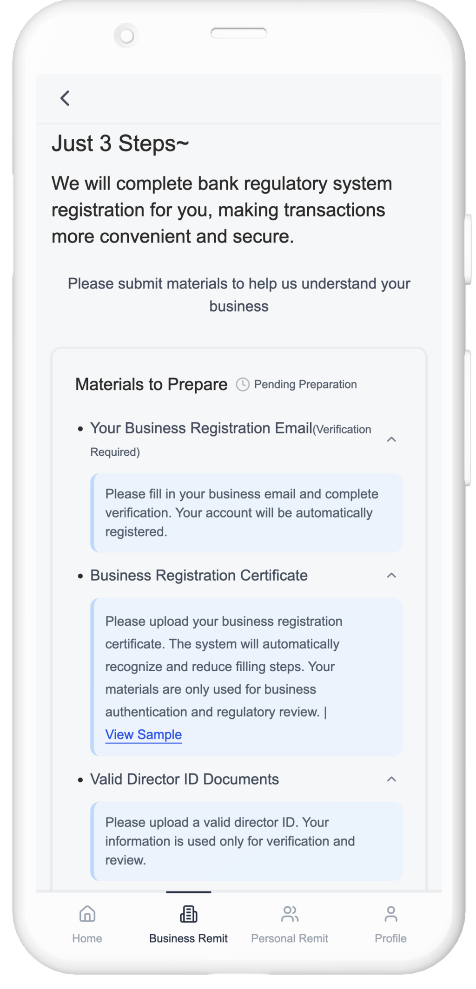476x989 pixels.
Task: Click the Pending Preparation status text
Action: point(305,385)
